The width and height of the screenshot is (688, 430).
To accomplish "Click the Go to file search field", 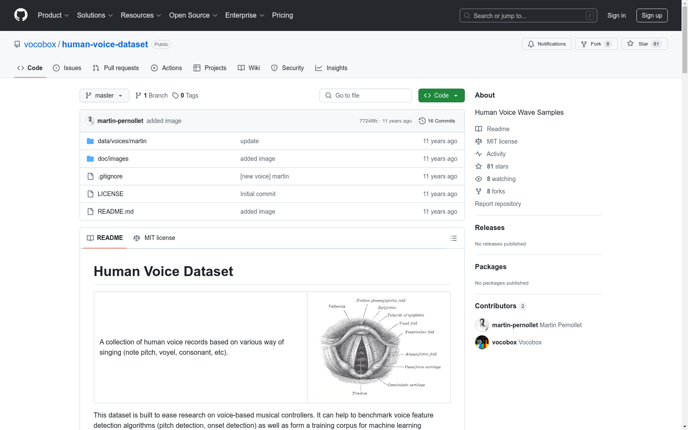I will tap(365, 95).
